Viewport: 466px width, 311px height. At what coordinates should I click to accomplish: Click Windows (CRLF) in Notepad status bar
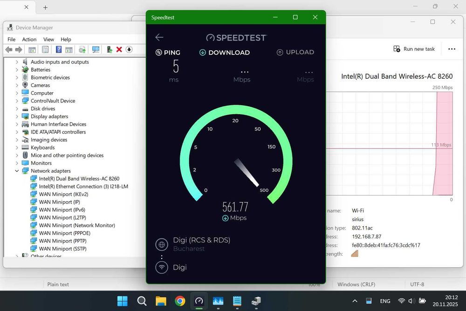point(356,284)
